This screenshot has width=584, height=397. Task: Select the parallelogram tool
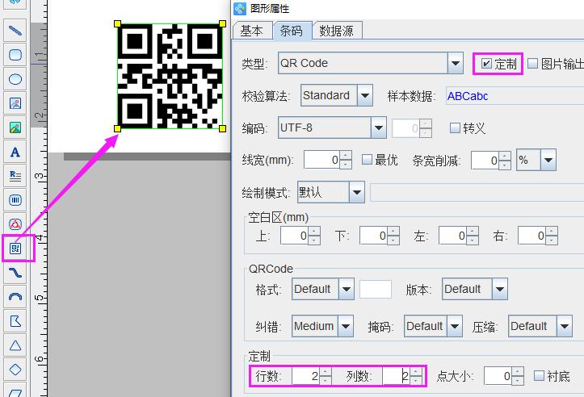tap(15, 391)
